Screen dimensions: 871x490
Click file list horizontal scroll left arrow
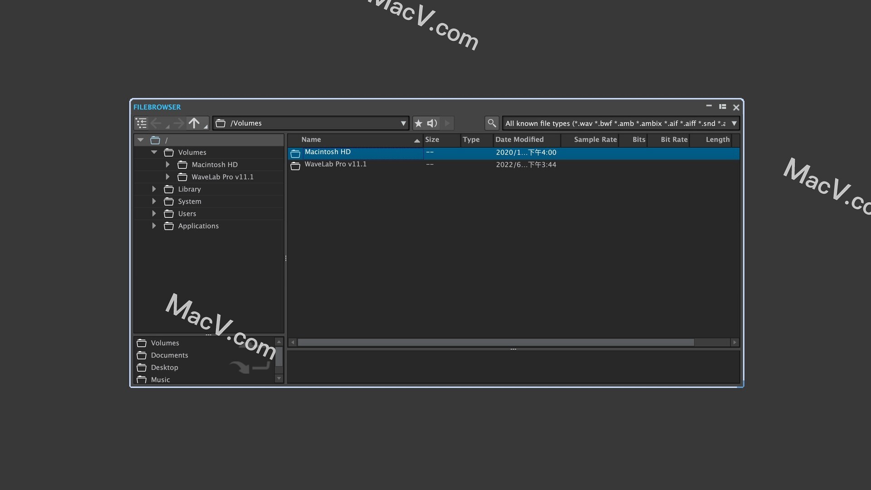(293, 343)
